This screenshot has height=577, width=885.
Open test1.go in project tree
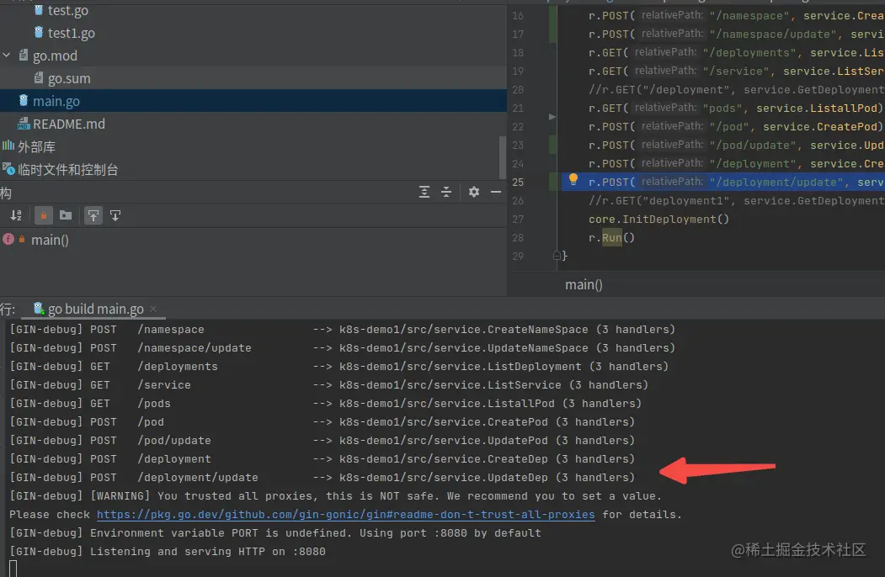point(71,34)
